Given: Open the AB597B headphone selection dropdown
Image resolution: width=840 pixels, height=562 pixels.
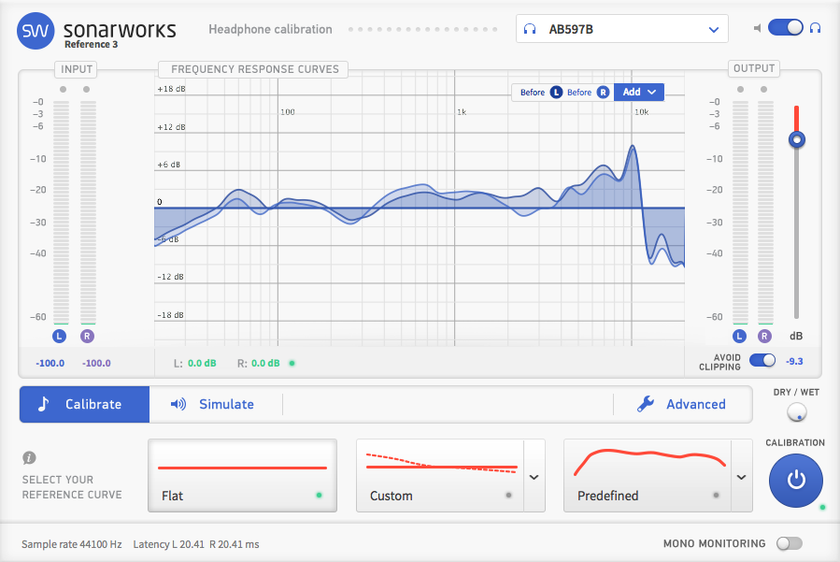Looking at the screenshot, I should tap(621, 28).
